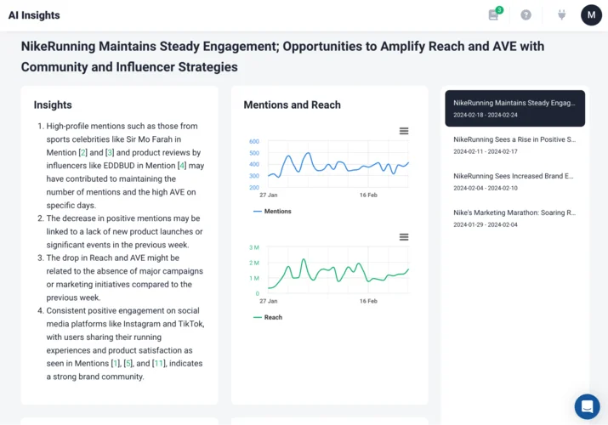The height and width of the screenshot is (425, 608).
Task: Open the Reach chart hamburger menu
Action: [x=404, y=237]
